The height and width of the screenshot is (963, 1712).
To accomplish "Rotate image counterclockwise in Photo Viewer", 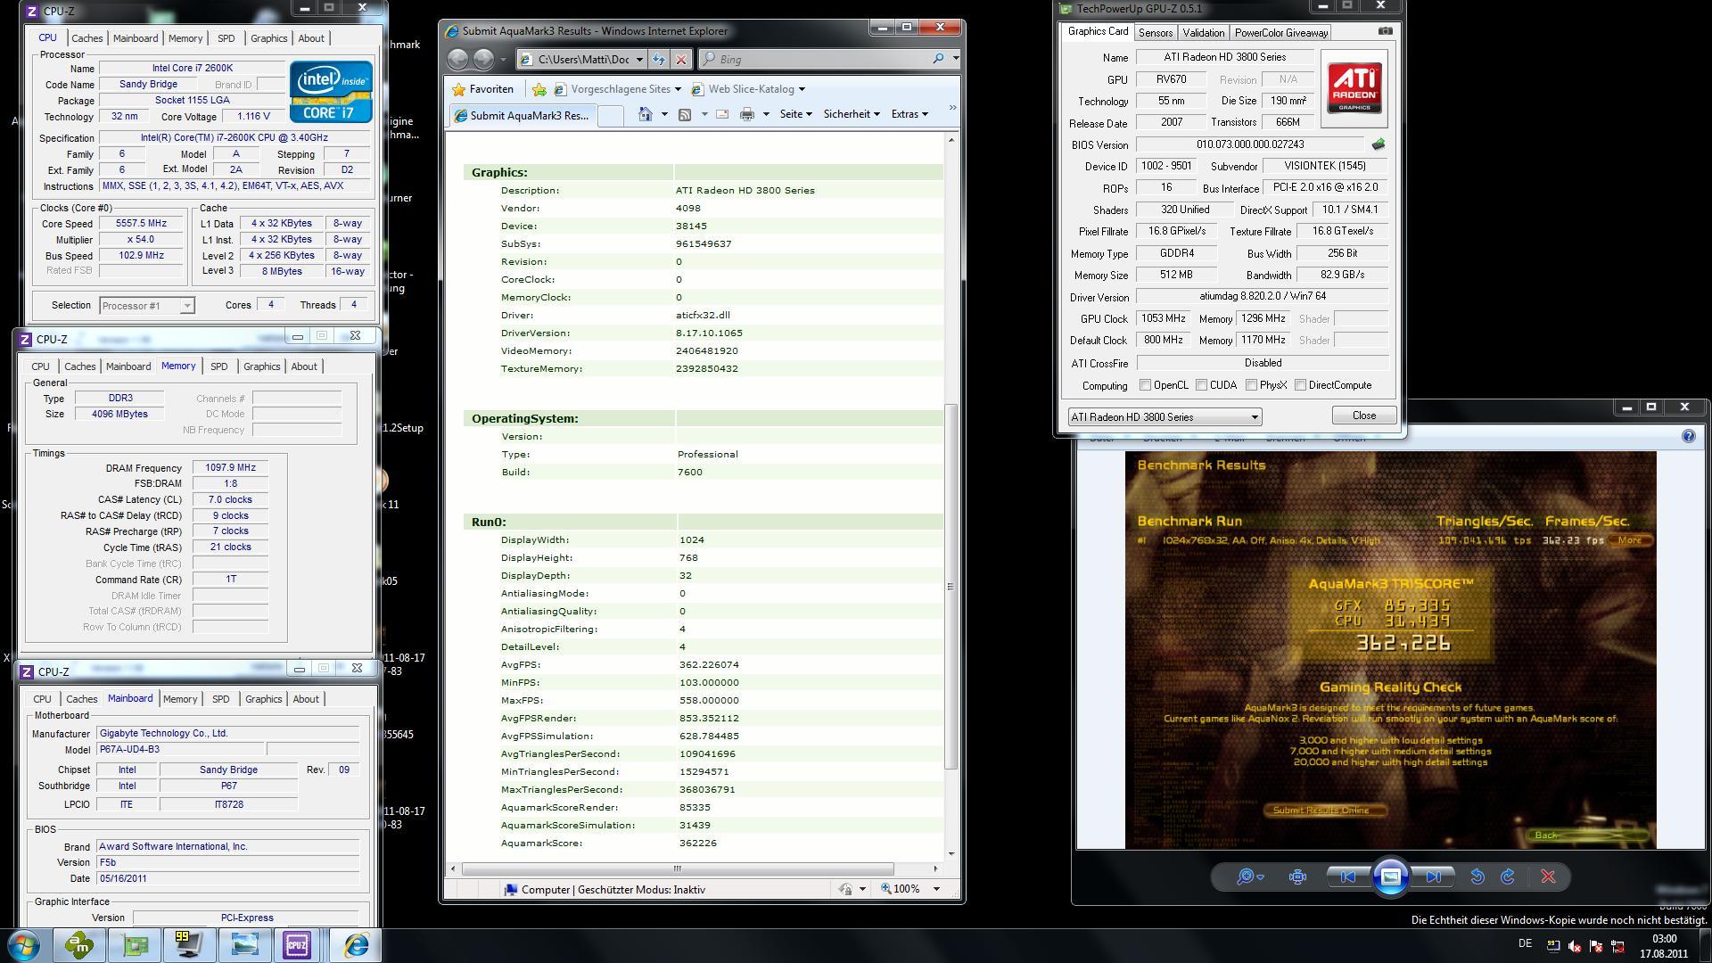I will 1477,877.
